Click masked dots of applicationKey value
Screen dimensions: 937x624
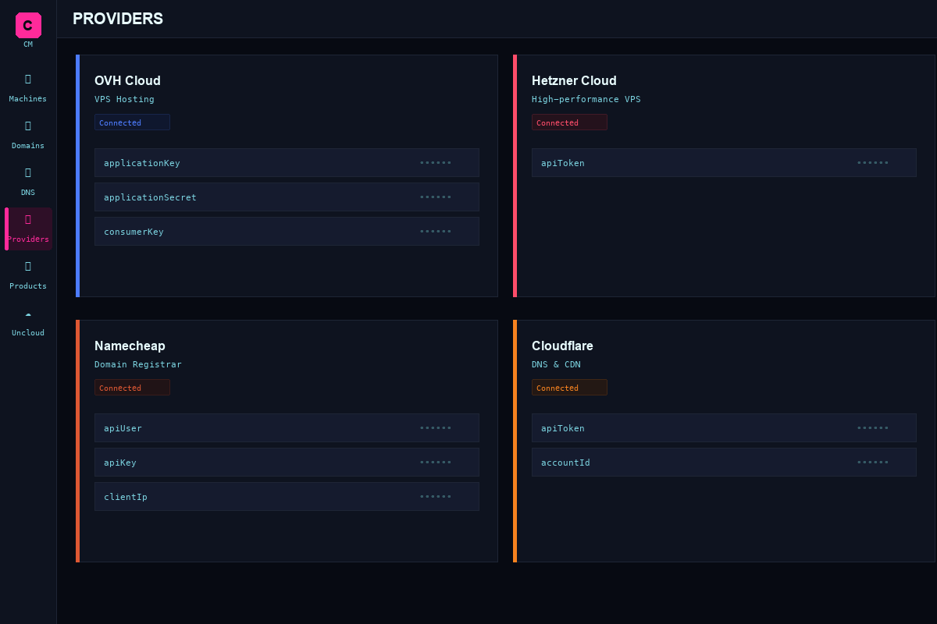click(x=436, y=163)
